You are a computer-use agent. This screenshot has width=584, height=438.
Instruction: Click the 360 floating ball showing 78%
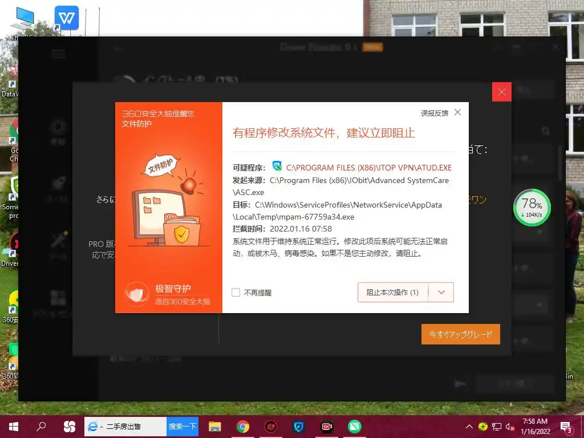pyautogui.click(x=532, y=208)
